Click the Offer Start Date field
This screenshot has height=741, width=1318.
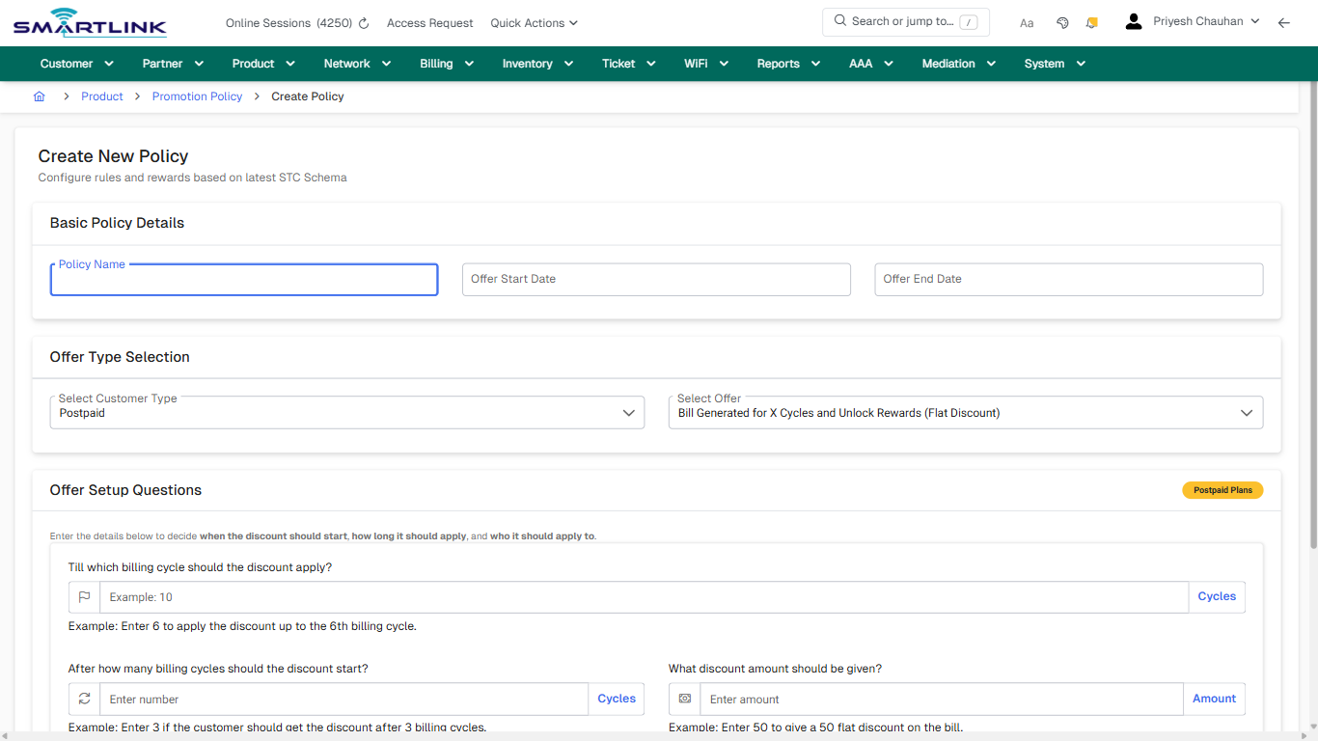coord(656,279)
